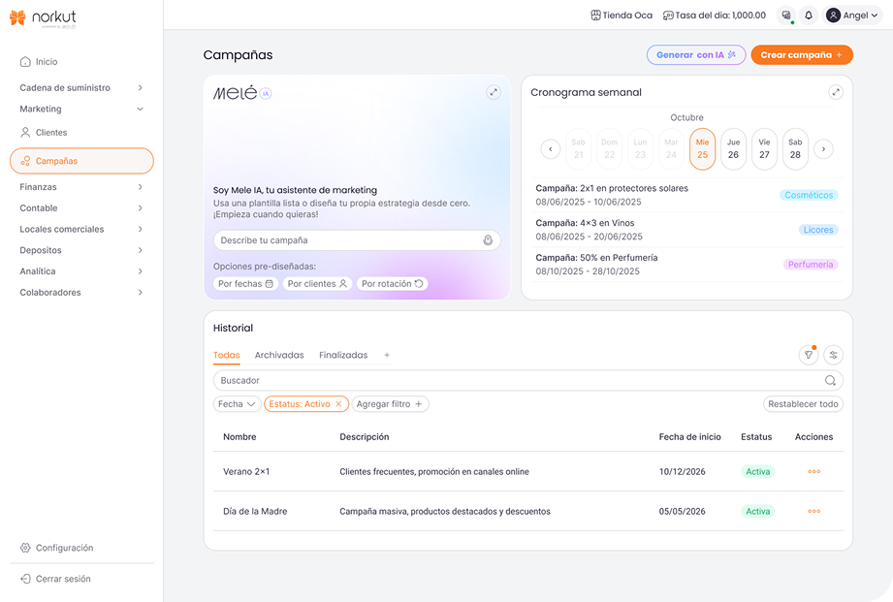Image resolution: width=893 pixels, height=602 pixels.
Task: Open actions menu for Verano 2×1
Action: coord(813,472)
